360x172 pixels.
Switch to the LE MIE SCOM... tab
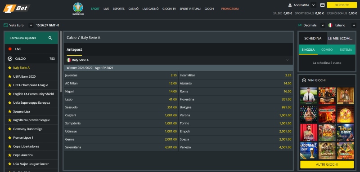pyautogui.click(x=341, y=38)
